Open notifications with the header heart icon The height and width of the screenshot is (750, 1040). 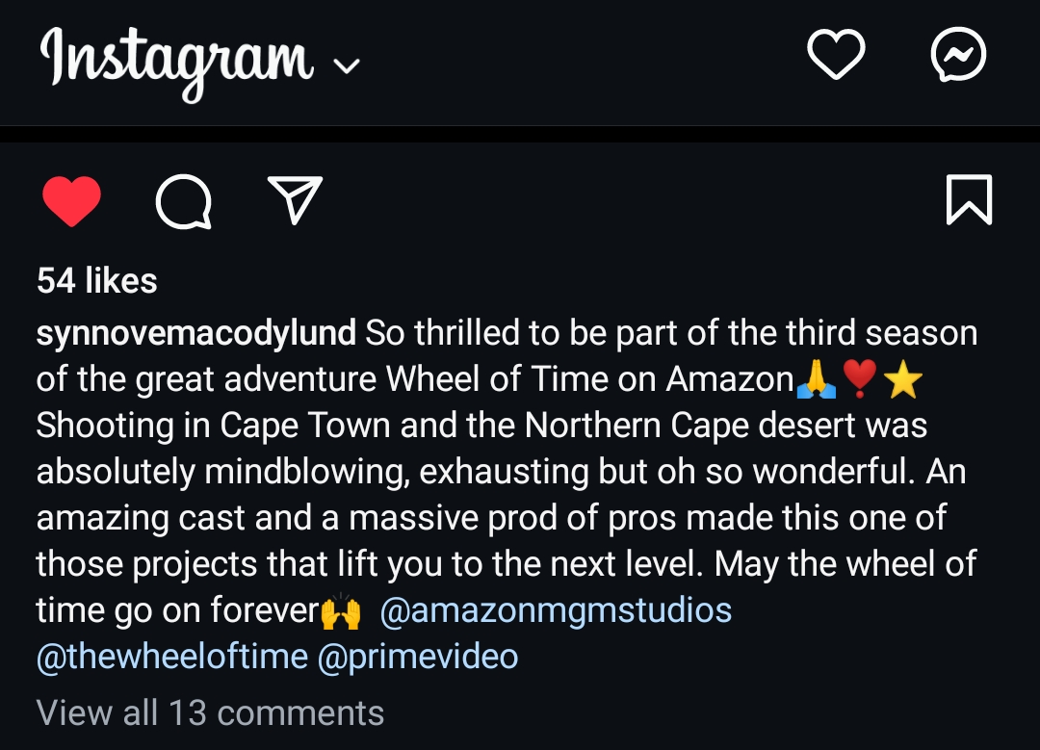(x=835, y=56)
